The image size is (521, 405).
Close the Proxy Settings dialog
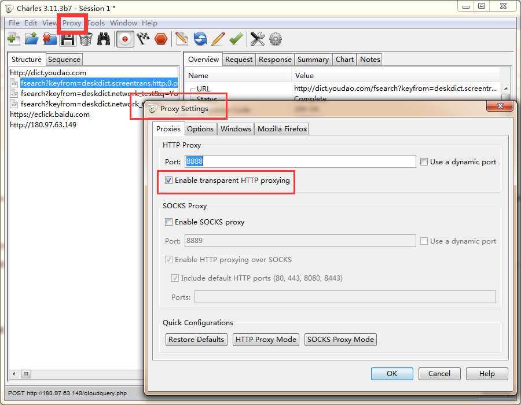pos(500,106)
